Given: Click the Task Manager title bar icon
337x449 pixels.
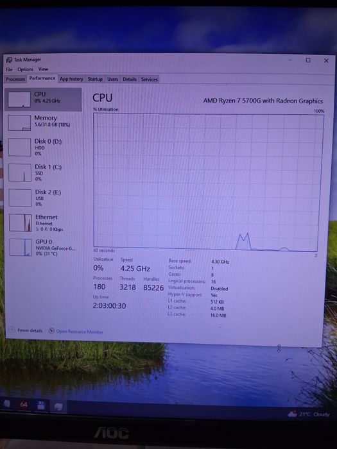Looking at the screenshot, I should [x=9, y=60].
